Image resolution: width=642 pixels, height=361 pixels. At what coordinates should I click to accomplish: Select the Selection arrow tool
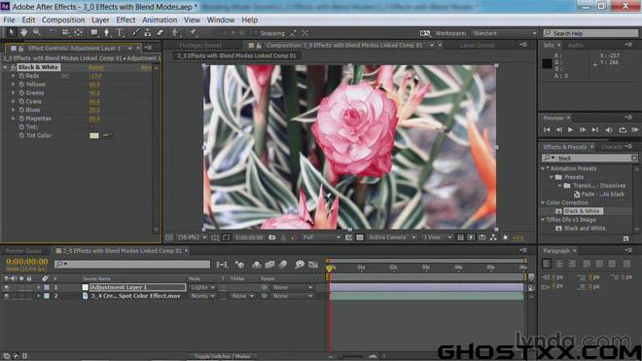click(11, 32)
